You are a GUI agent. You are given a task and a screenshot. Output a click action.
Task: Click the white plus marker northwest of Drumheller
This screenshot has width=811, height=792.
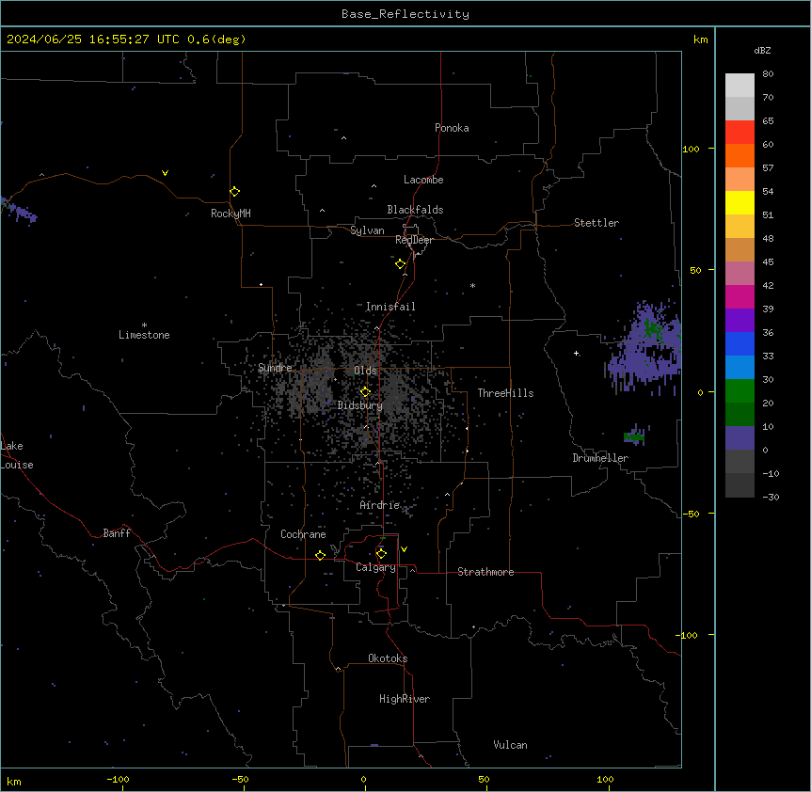tap(576, 354)
